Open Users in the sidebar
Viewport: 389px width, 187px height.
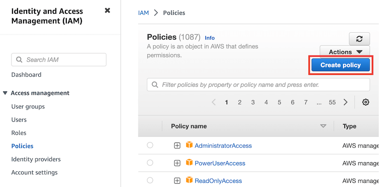click(x=19, y=120)
